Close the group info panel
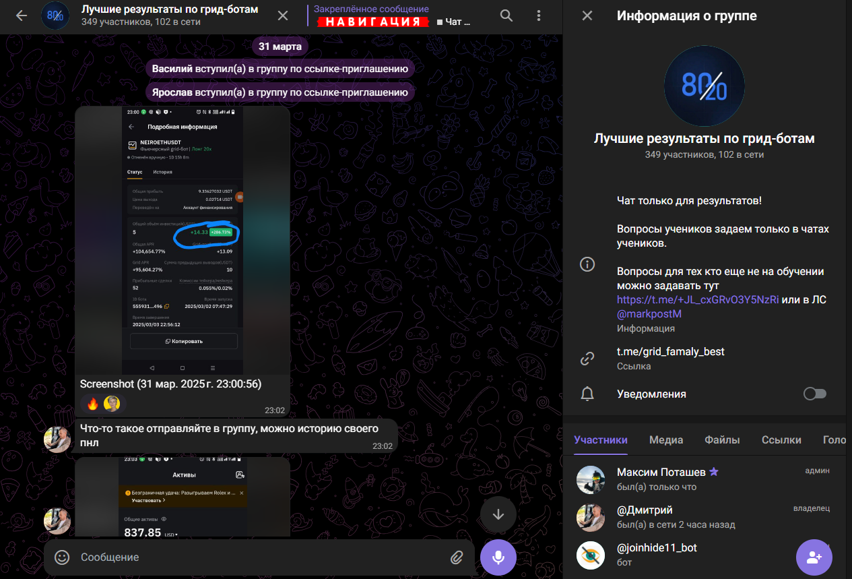This screenshot has width=852, height=579. click(587, 16)
